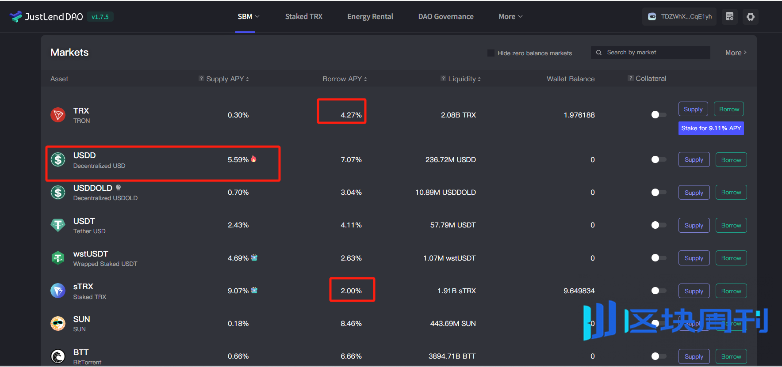Check Hide zero balance markets
This screenshot has width=782, height=367.
click(x=491, y=53)
